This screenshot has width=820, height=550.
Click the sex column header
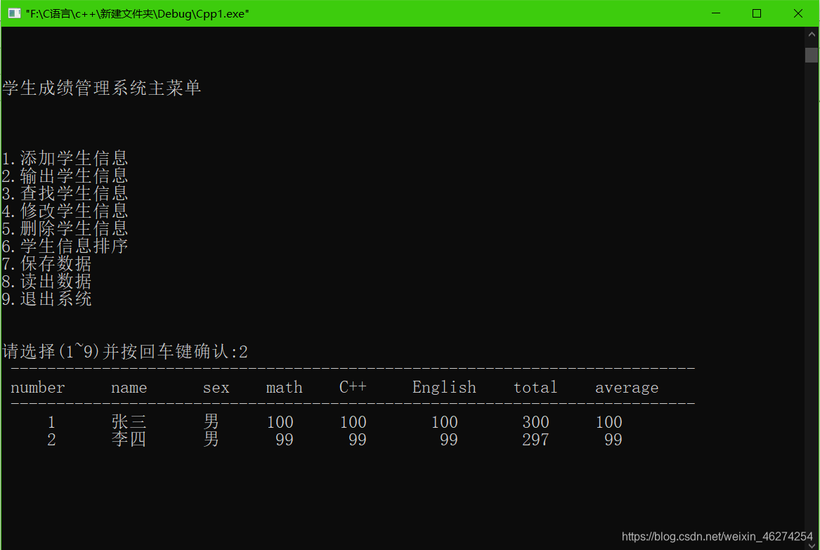coord(216,388)
